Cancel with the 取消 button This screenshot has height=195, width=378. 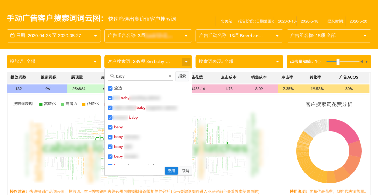(185, 171)
